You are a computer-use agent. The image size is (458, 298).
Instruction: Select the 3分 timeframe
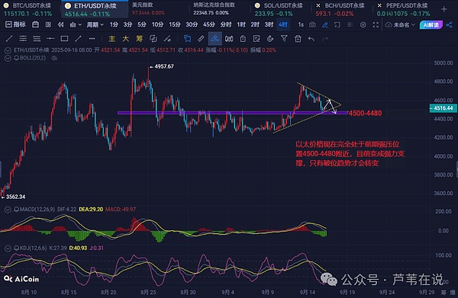127,25
